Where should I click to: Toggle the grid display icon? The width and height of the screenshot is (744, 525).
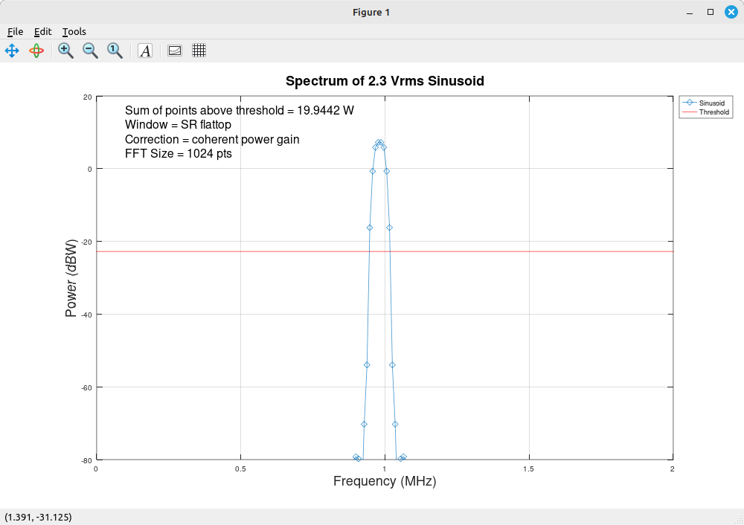coord(199,51)
